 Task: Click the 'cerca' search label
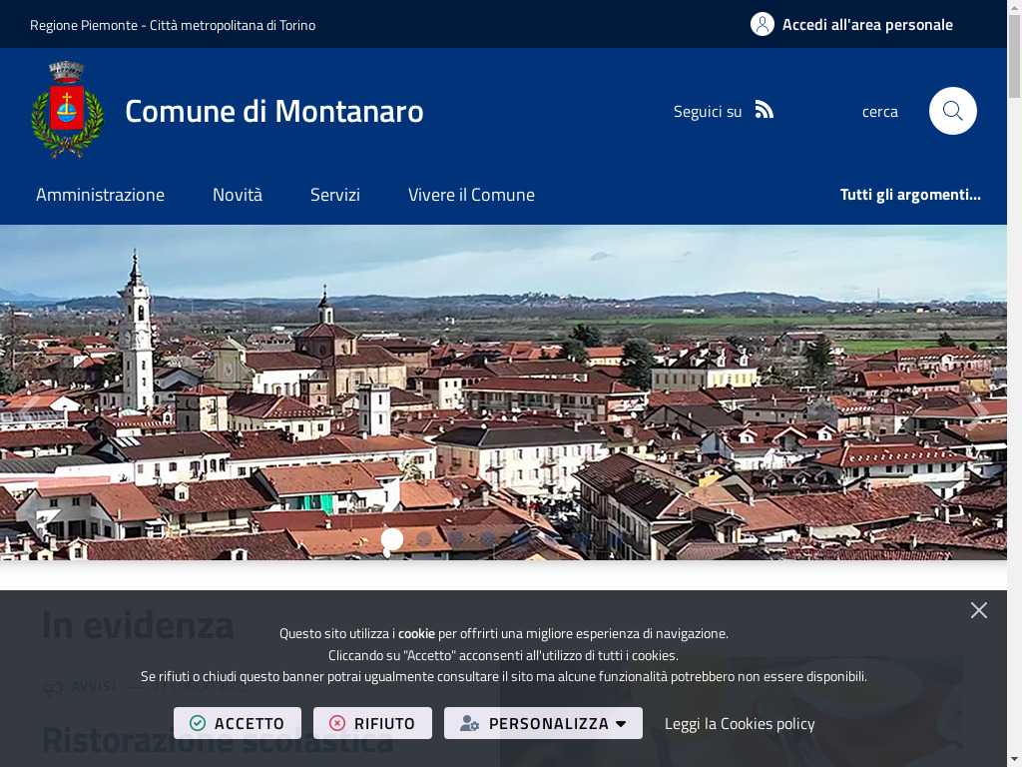coord(880,112)
